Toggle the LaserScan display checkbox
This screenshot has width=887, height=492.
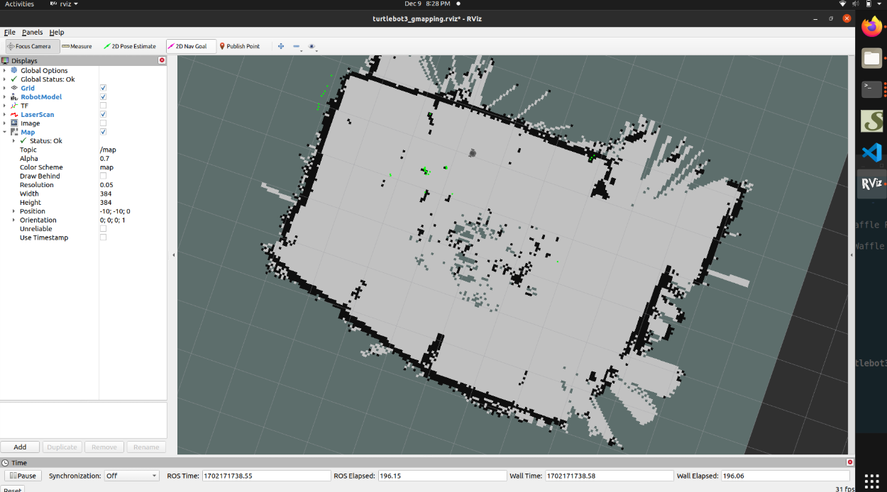[103, 114]
